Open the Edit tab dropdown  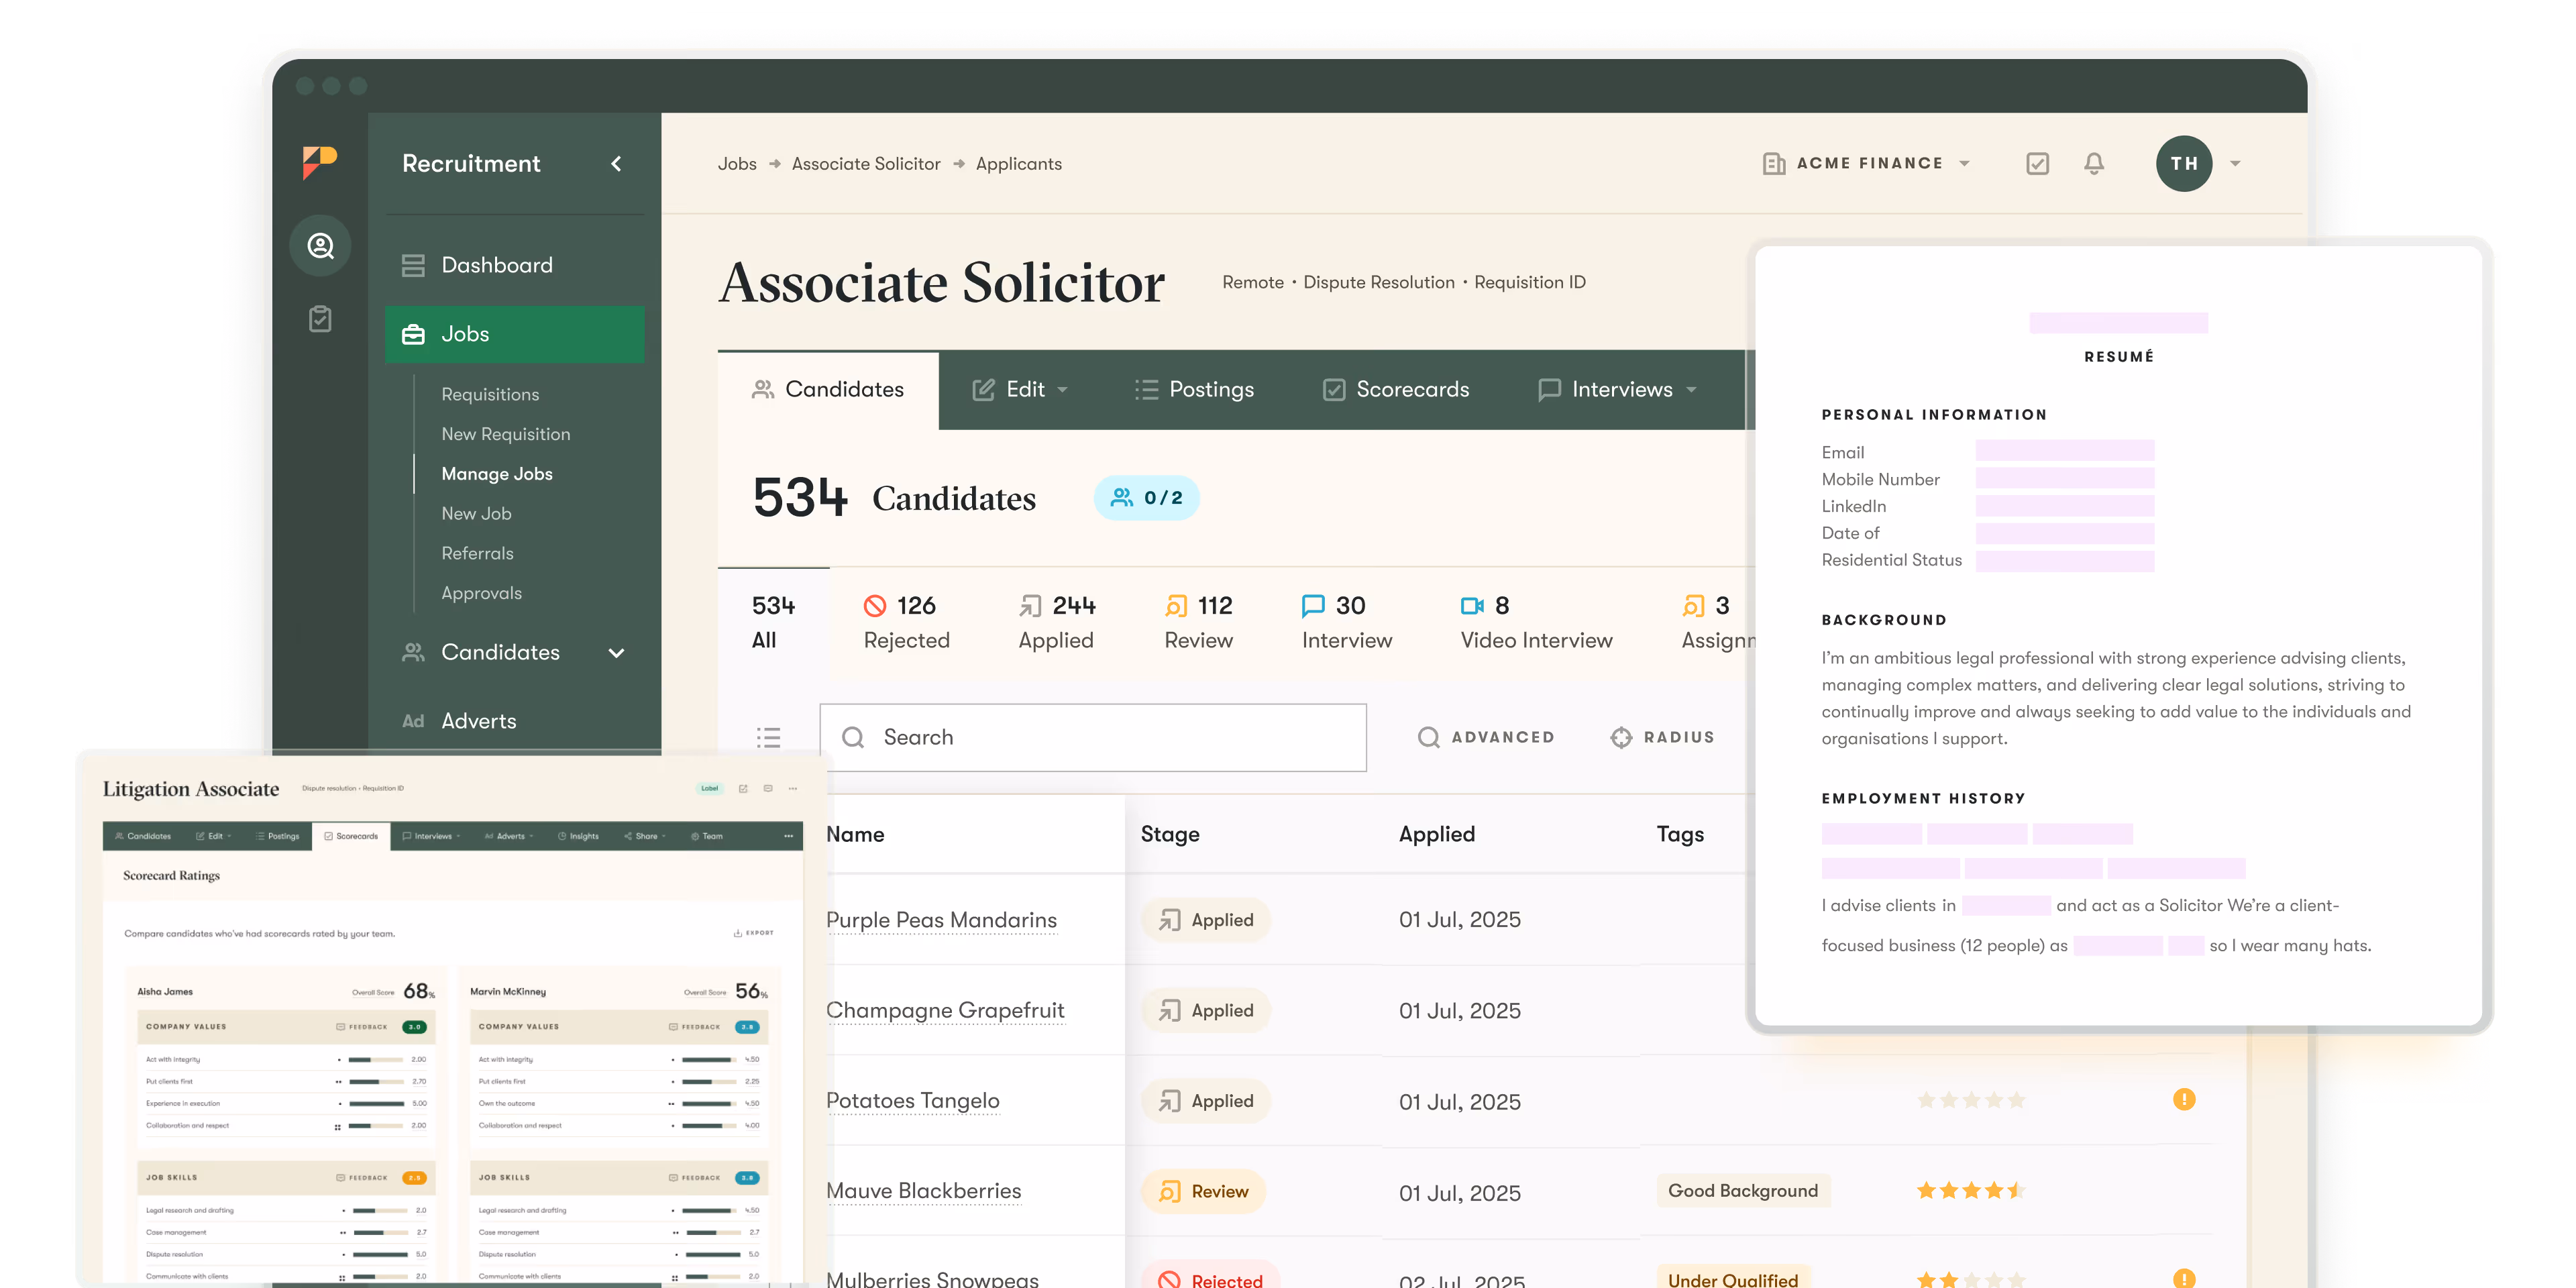(x=1020, y=389)
